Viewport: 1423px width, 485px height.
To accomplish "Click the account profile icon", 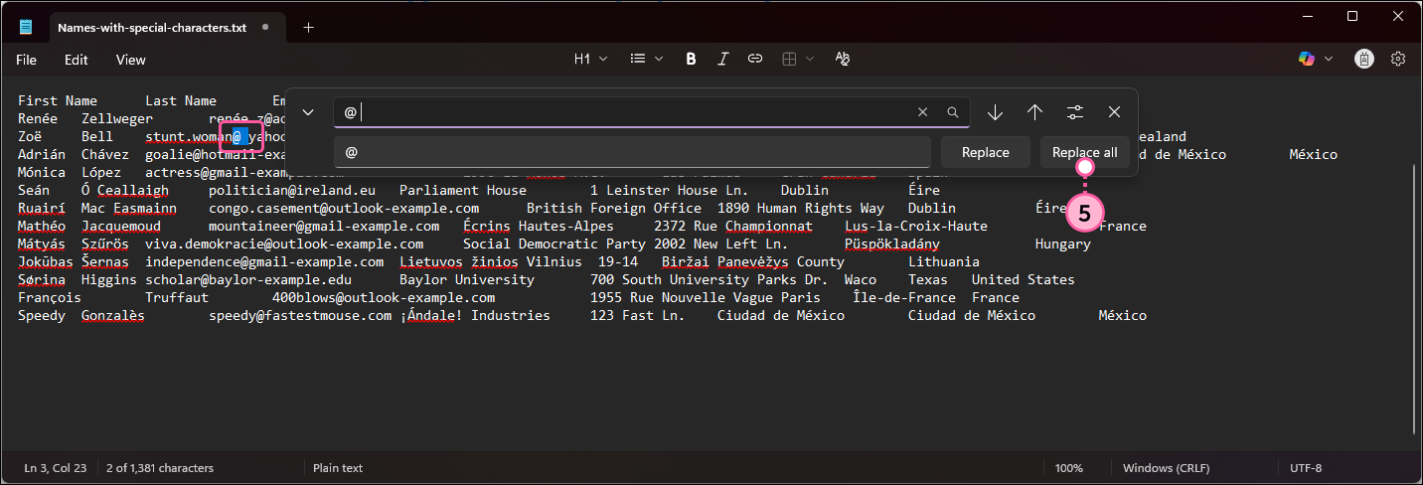I will pos(1364,59).
